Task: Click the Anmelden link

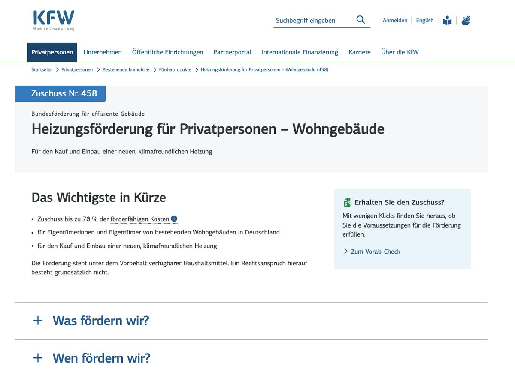Action: [395, 20]
